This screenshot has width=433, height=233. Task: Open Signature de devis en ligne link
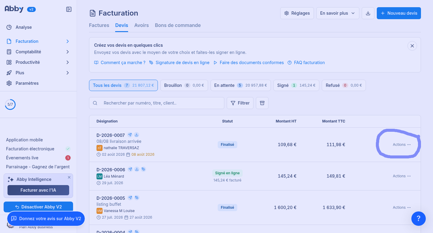coord(179,63)
